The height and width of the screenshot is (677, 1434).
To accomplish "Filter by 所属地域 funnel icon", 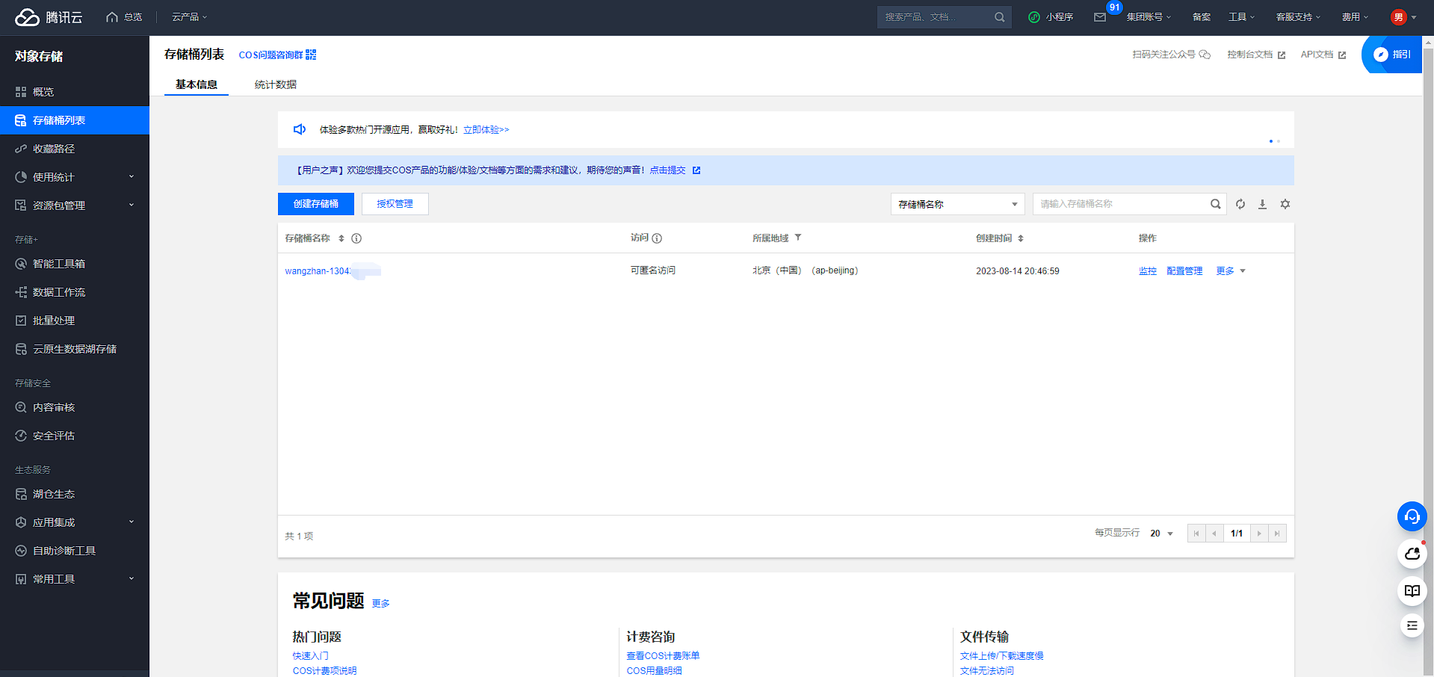I will (798, 238).
